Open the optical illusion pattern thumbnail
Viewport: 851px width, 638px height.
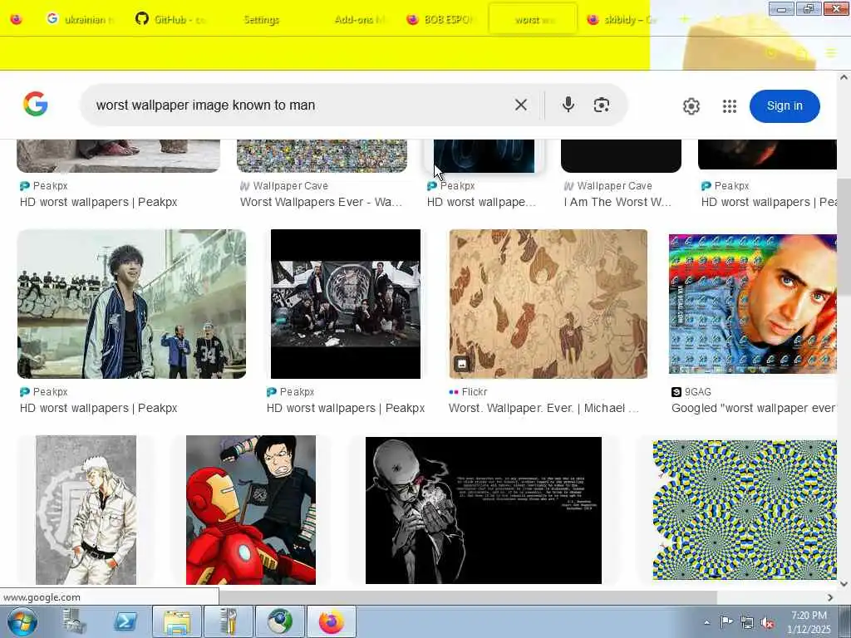[745, 510]
